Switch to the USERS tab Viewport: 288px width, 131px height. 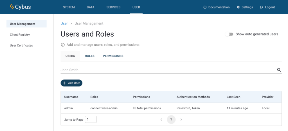click(x=70, y=56)
